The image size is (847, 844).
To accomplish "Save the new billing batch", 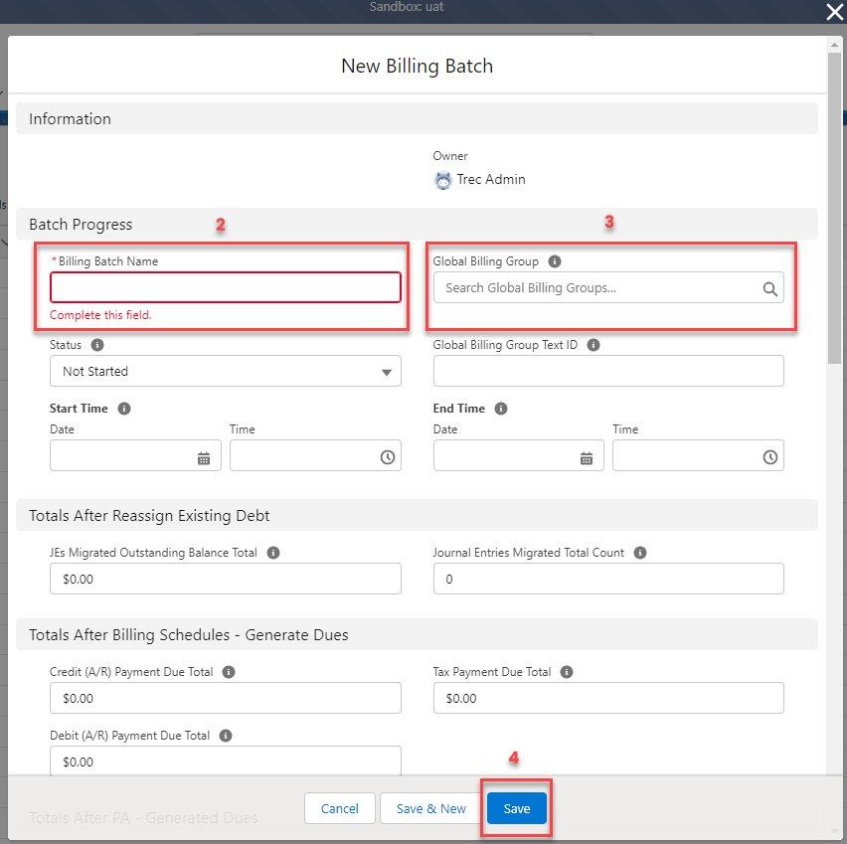I will coord(516,808).
